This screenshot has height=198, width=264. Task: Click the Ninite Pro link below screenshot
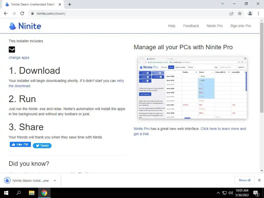coord(142,129)
